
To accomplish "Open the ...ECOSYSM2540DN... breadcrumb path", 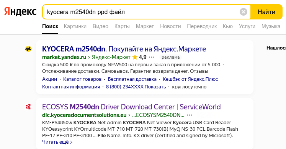I will [x=158, y=115].
